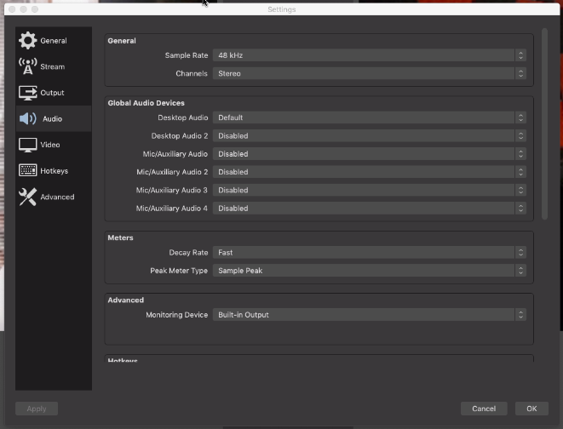563x429 pixels.
Task: Click the General gear icon
Action: (27, 40)
